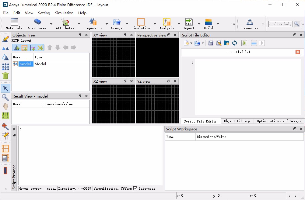Click the Delete trash can icon

[5, 76]
